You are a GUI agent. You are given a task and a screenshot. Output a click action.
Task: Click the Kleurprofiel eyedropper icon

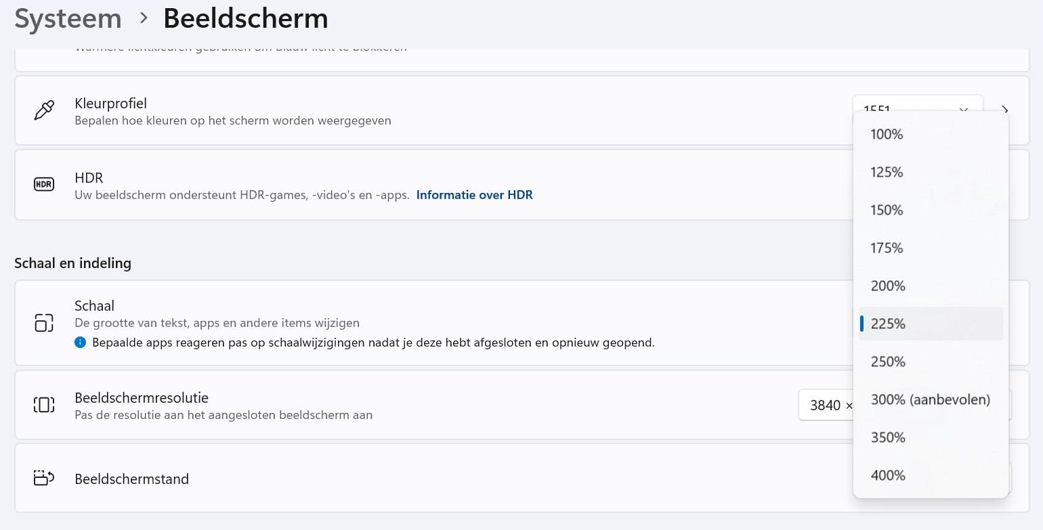point(43,110)
